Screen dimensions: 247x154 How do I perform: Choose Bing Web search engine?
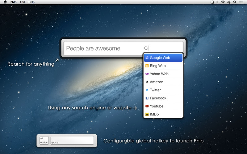point(163,66)
